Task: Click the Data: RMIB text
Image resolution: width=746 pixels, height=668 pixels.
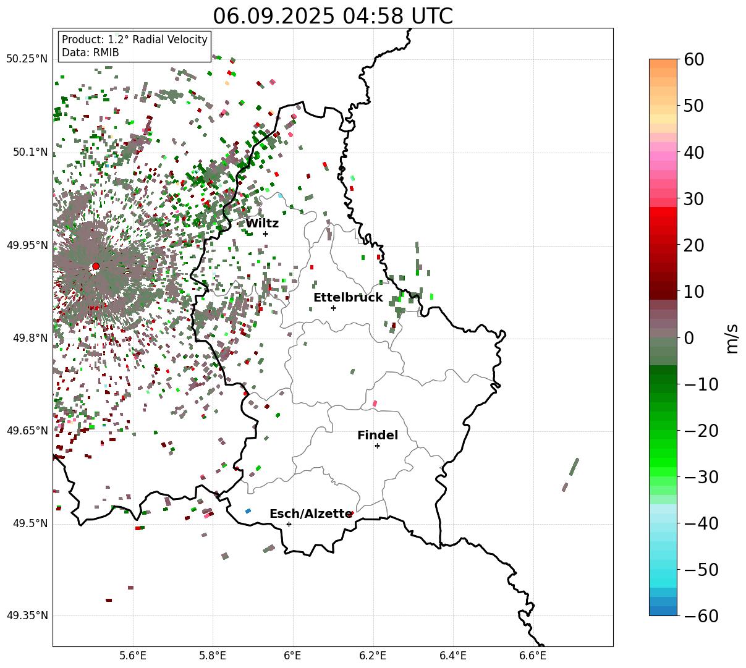Action: 90,53
